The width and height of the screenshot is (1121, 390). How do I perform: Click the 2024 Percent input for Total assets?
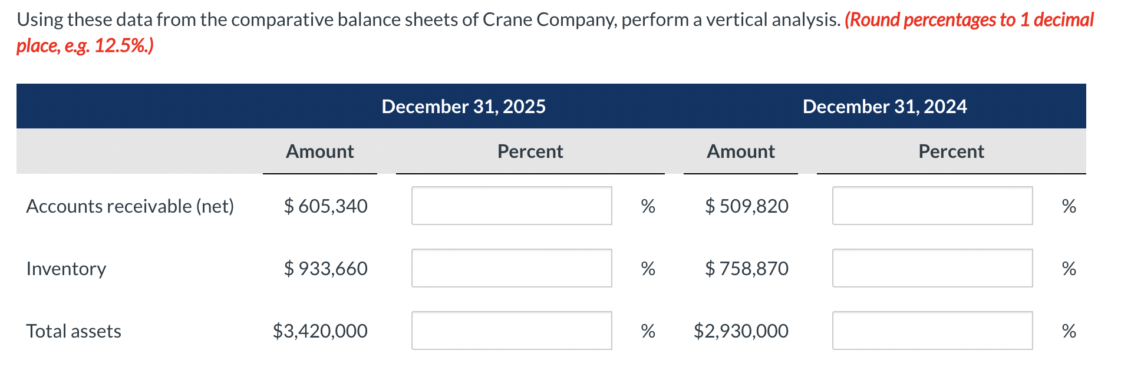click(x=932, y=331)
